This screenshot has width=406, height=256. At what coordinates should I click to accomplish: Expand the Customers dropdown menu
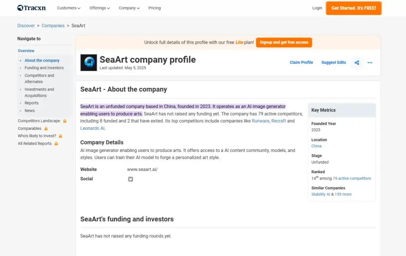click(69, 8)
